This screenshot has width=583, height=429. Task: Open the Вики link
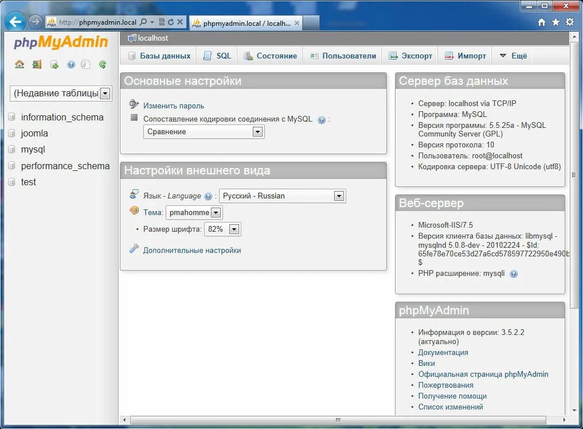pos(426,363)
